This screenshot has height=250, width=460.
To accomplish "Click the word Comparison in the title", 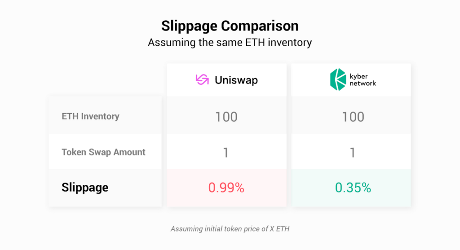I will click(260, 26).
